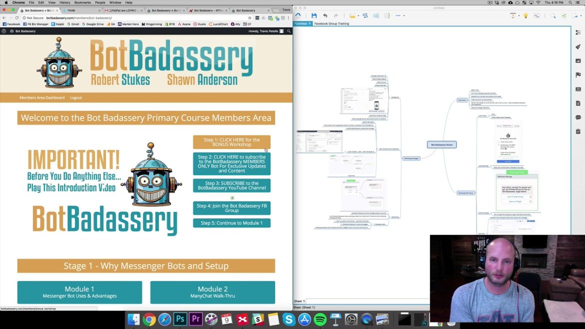Open the Format panel via the paintbrush icon
The height and width of the screenshot is (329, 585).
coord(578,46)
